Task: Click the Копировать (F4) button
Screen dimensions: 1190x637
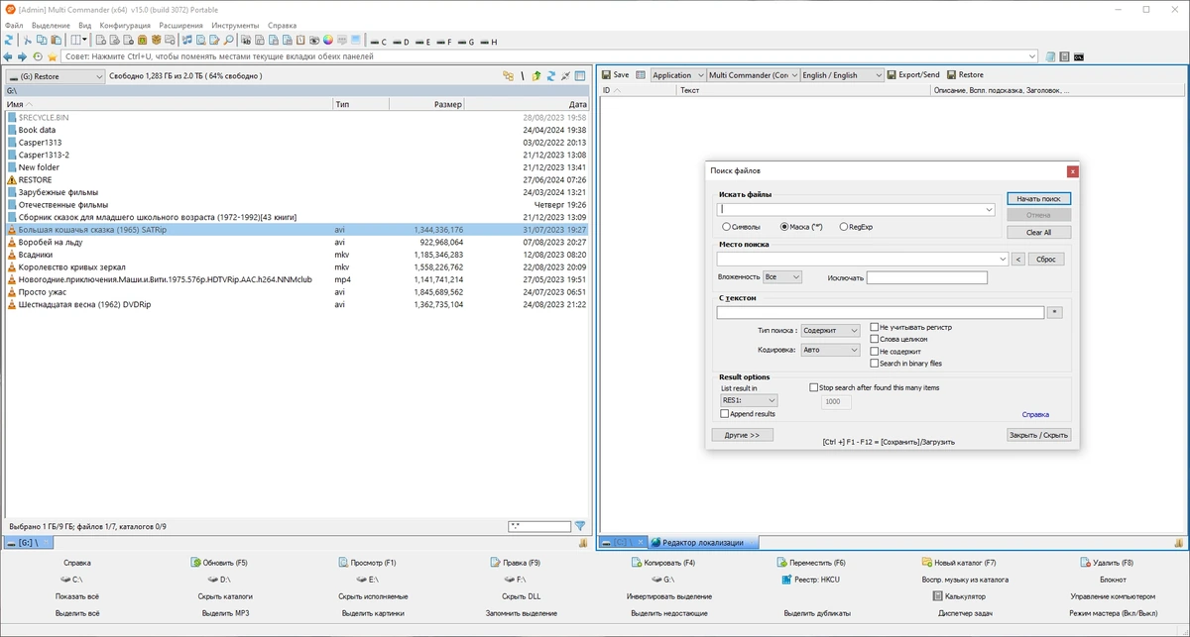Action: click(663, 562)
